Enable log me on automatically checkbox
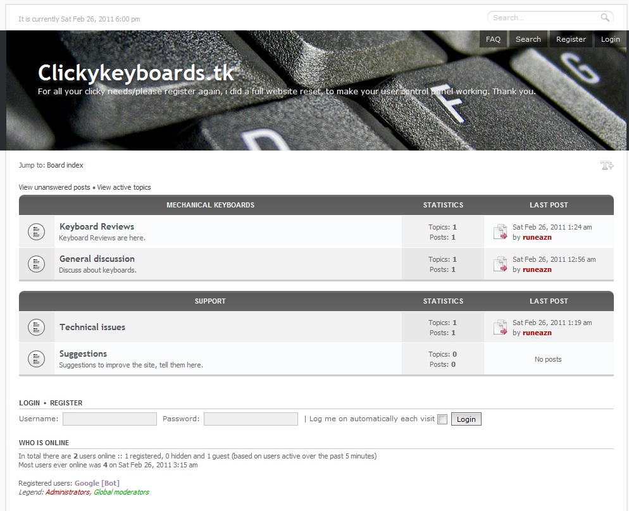Screen dimensions: 629x511 tap(442, 419)
